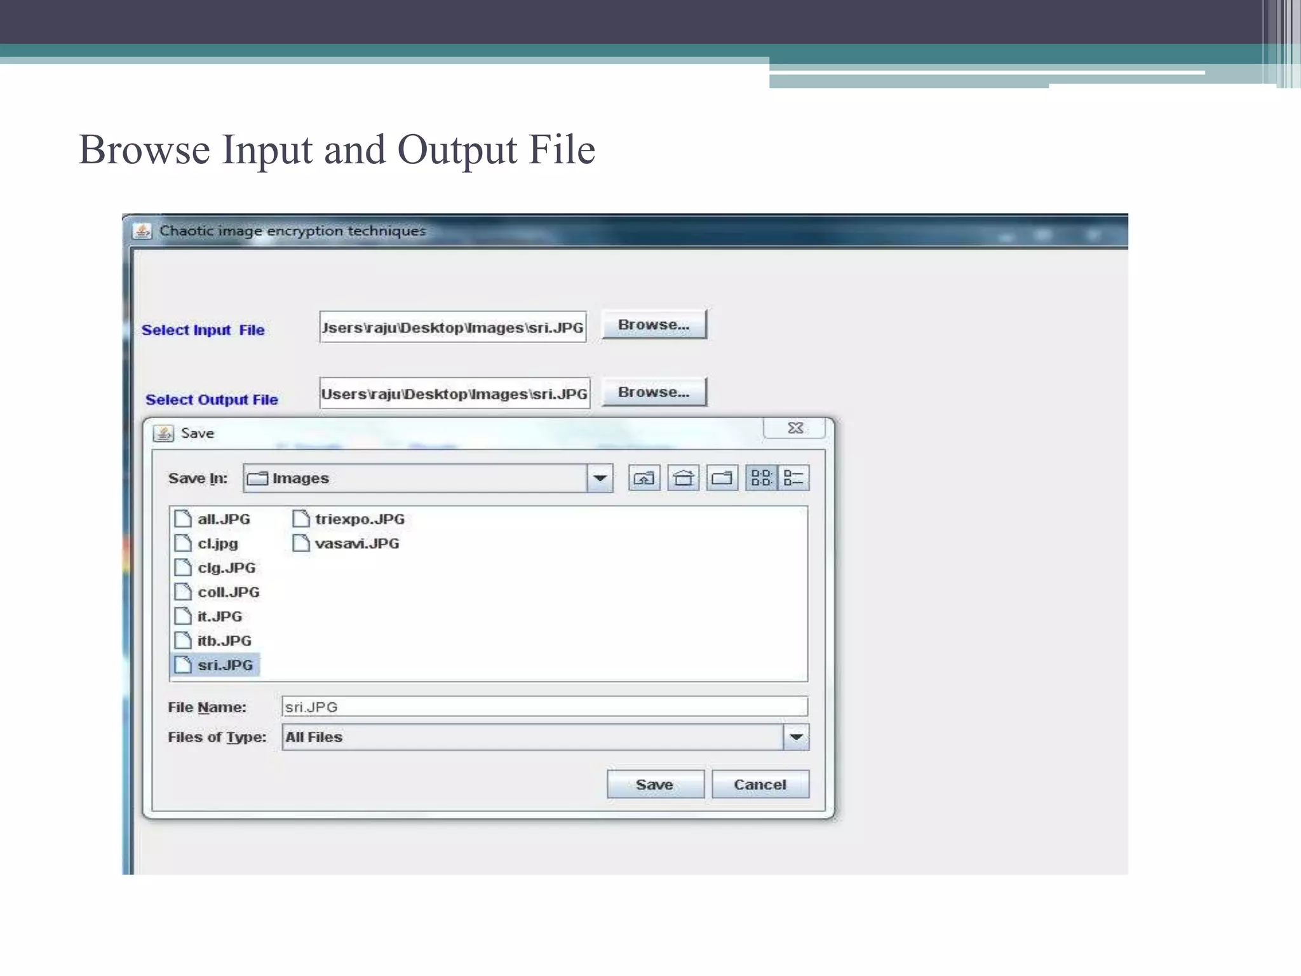1301x976 pixels.
Task: Click the Create New Folder icon
Action: coord(722,478)
